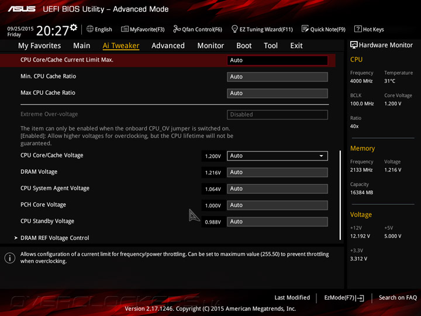421x316 pixels.
Task: Click the 16384 MB capacity value
Action: click(361, 193)
